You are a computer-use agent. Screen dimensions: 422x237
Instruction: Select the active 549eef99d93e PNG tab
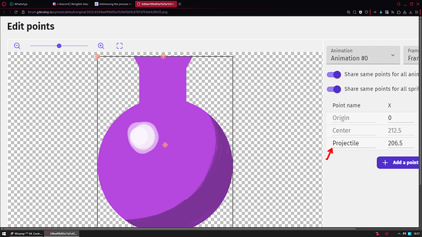(155, 4)
